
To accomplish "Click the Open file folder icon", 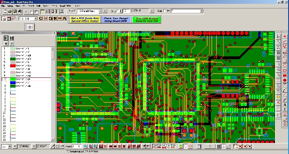I will (x=10, y=11).
